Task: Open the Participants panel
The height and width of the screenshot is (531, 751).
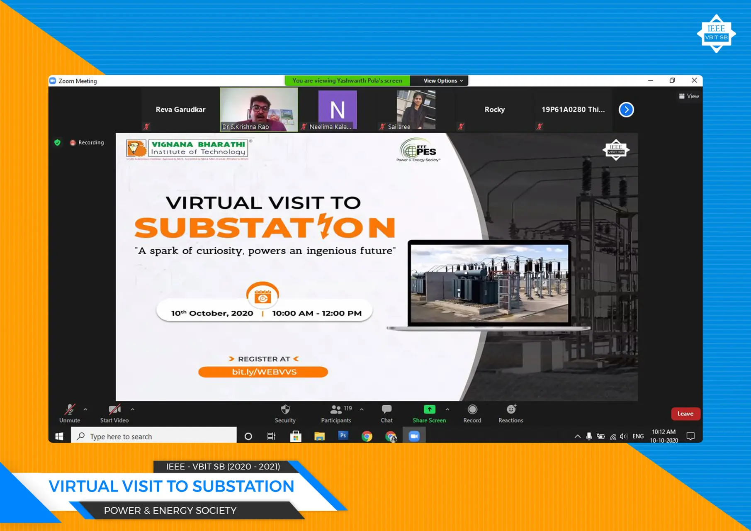Action: 336,410
